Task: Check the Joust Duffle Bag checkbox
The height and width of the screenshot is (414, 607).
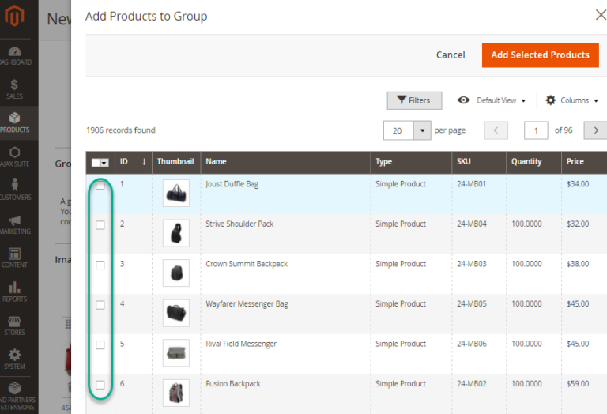Action: pyautogui.click(x=100, y=186)
